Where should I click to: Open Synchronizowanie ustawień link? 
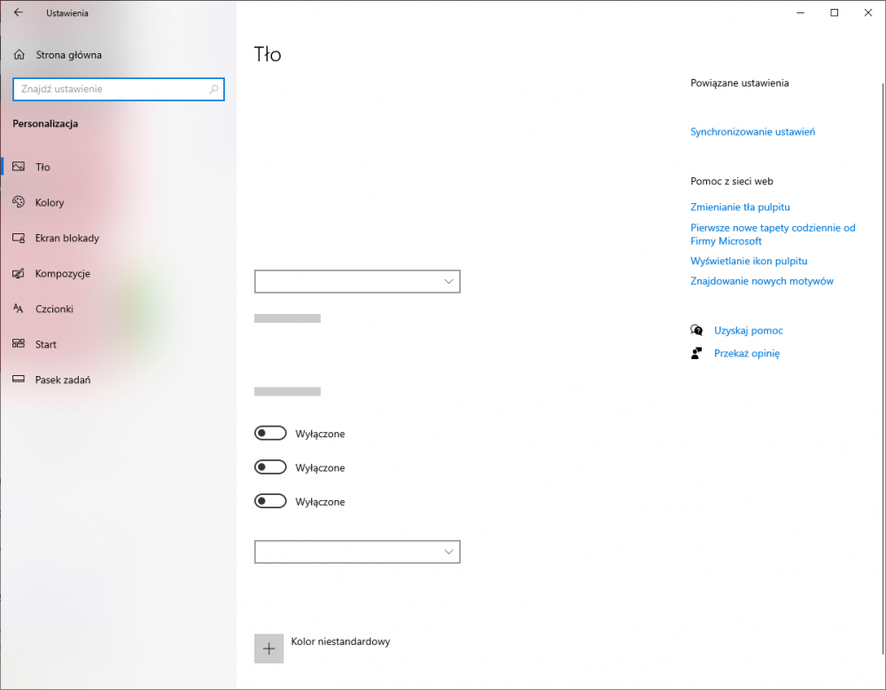[x=752, y=131]
